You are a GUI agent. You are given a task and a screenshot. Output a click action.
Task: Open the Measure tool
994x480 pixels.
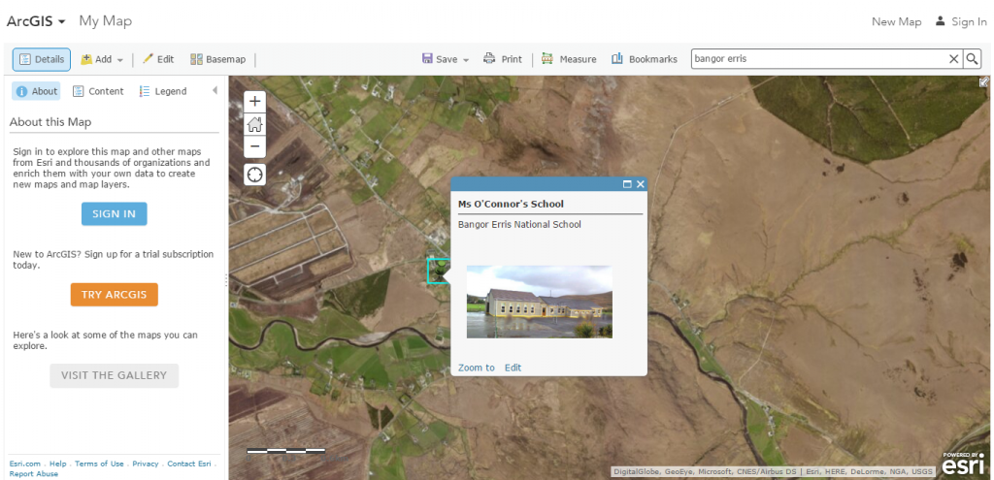point(569,59)
